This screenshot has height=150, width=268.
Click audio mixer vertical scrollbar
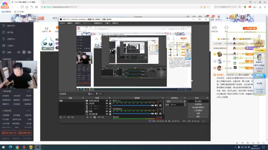tap(163, 106)
